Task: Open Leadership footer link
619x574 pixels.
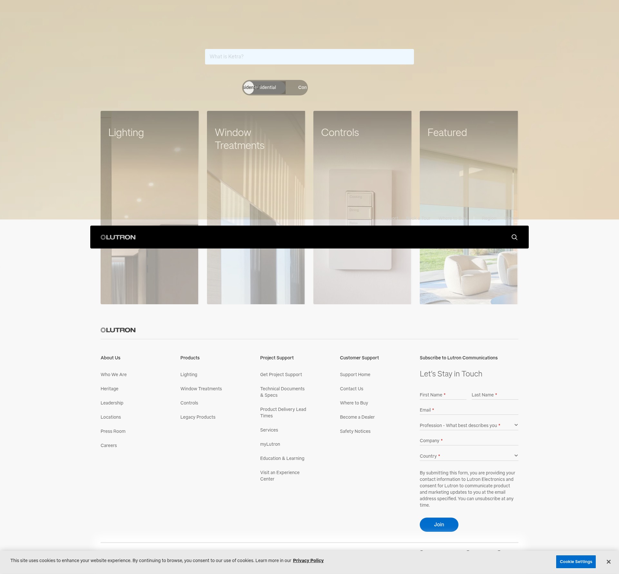Action: tap(112, 403)
